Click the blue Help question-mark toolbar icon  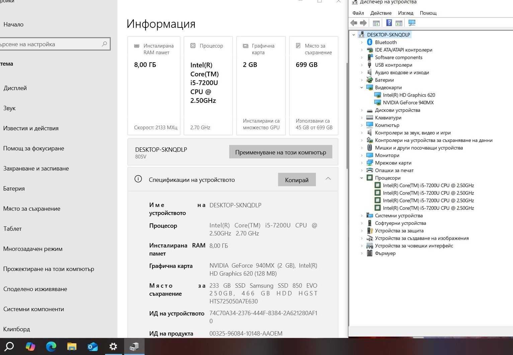389,23
